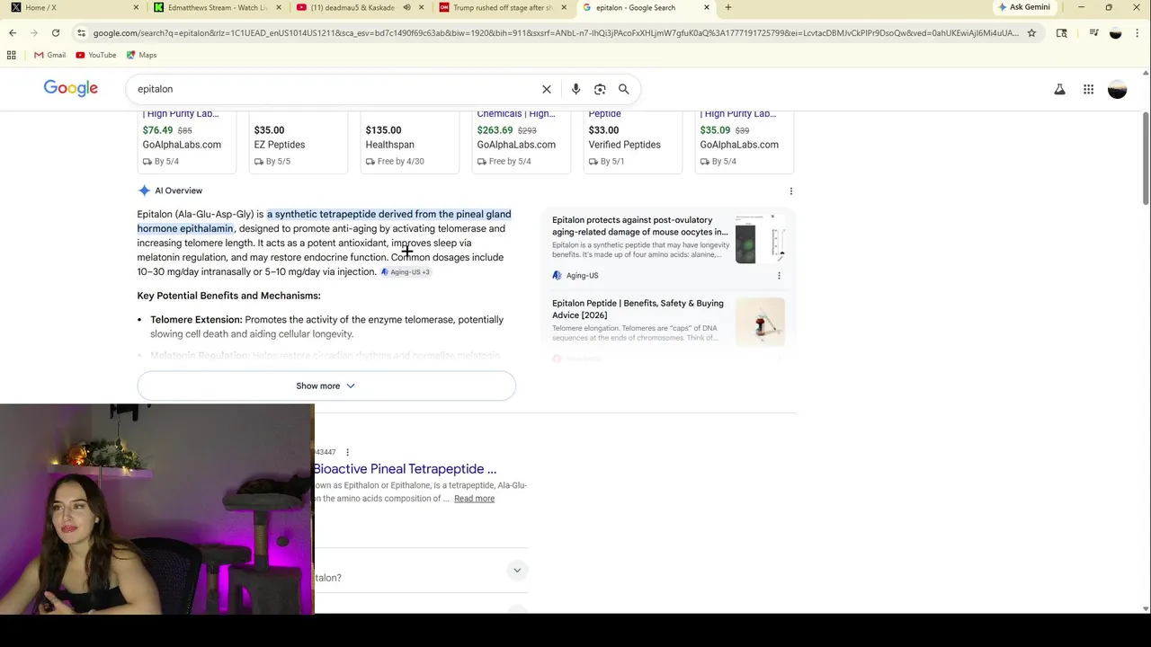The image size is (1151, 647).
Task: Open Chrome profile avatar in toolbar
Action: [x=1116, y=33]
